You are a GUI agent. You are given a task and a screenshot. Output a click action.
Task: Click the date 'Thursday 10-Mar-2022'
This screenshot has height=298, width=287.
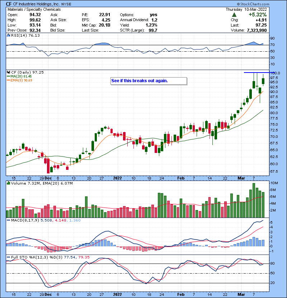coord(246,9)
